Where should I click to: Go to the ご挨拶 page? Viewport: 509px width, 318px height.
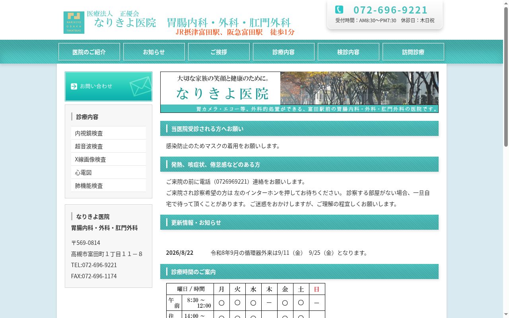pyautogui.click(x=219, y=52)
